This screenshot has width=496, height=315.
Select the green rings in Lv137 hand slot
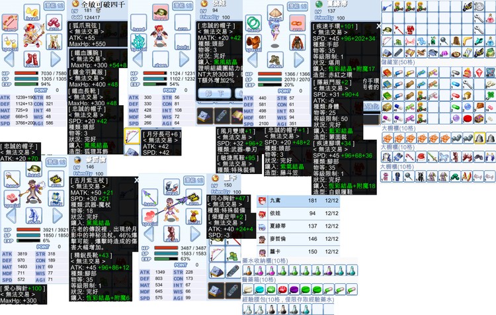click(x=253, y=23)
